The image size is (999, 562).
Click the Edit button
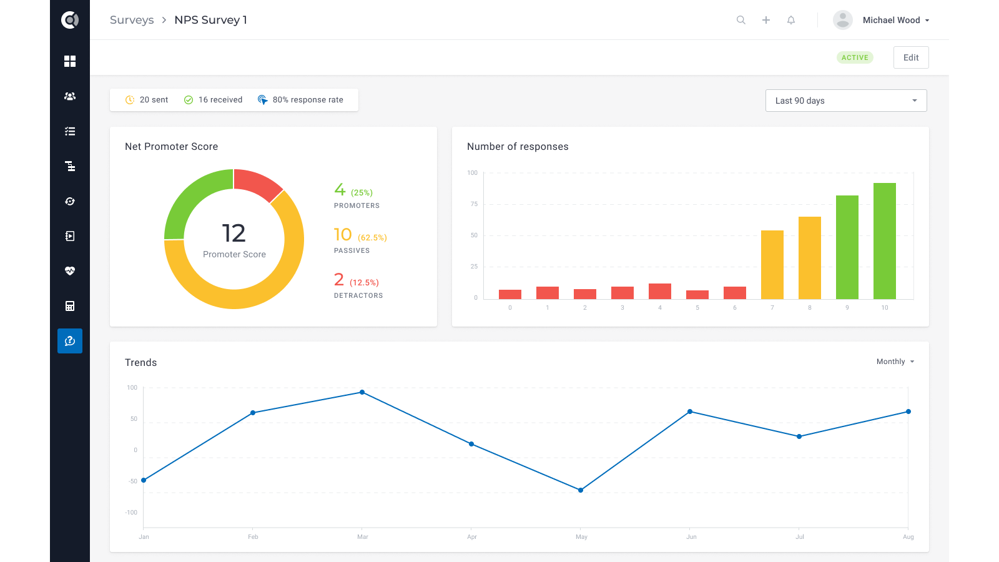[x=911, y=57]
